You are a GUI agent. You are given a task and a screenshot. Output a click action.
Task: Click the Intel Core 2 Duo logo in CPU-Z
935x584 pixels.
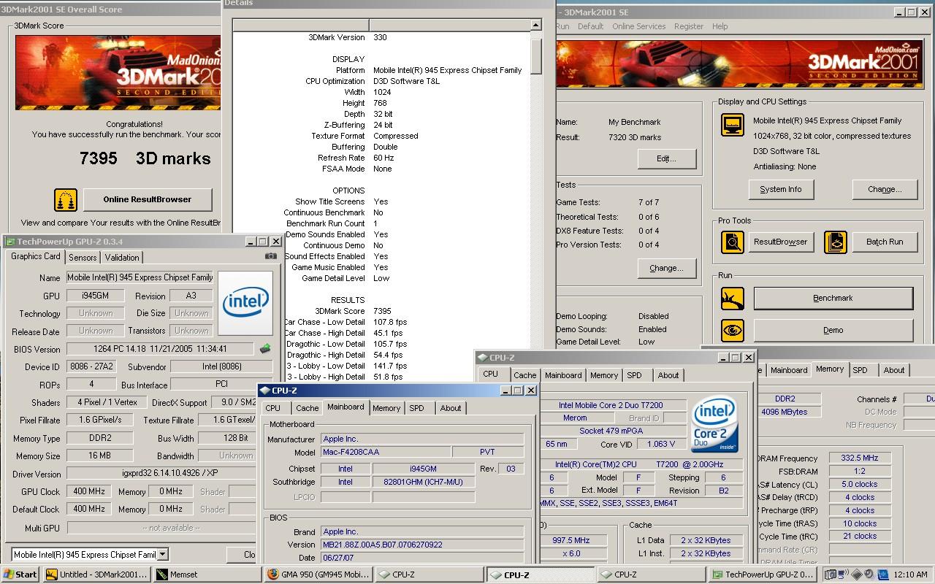715,425
